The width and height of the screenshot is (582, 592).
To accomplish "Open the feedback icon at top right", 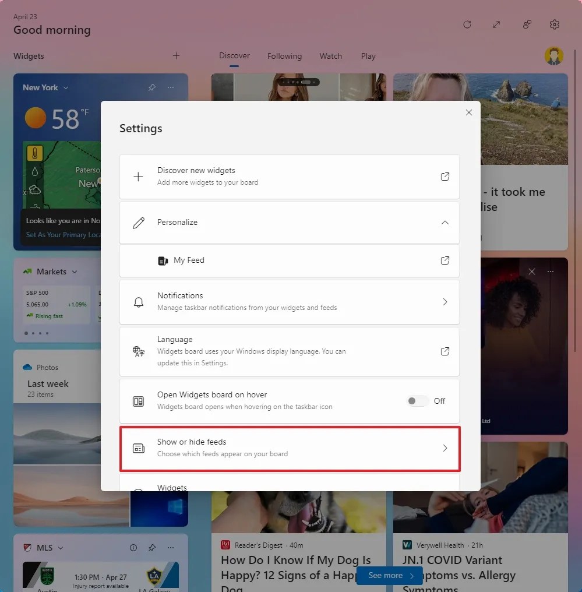I will [x=526, y=24].
